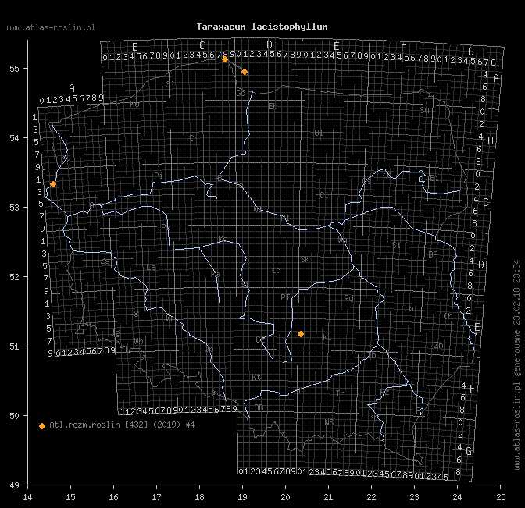Click the 'Ol' region label on the map
525x508 pixels.
tap(319, 133)
